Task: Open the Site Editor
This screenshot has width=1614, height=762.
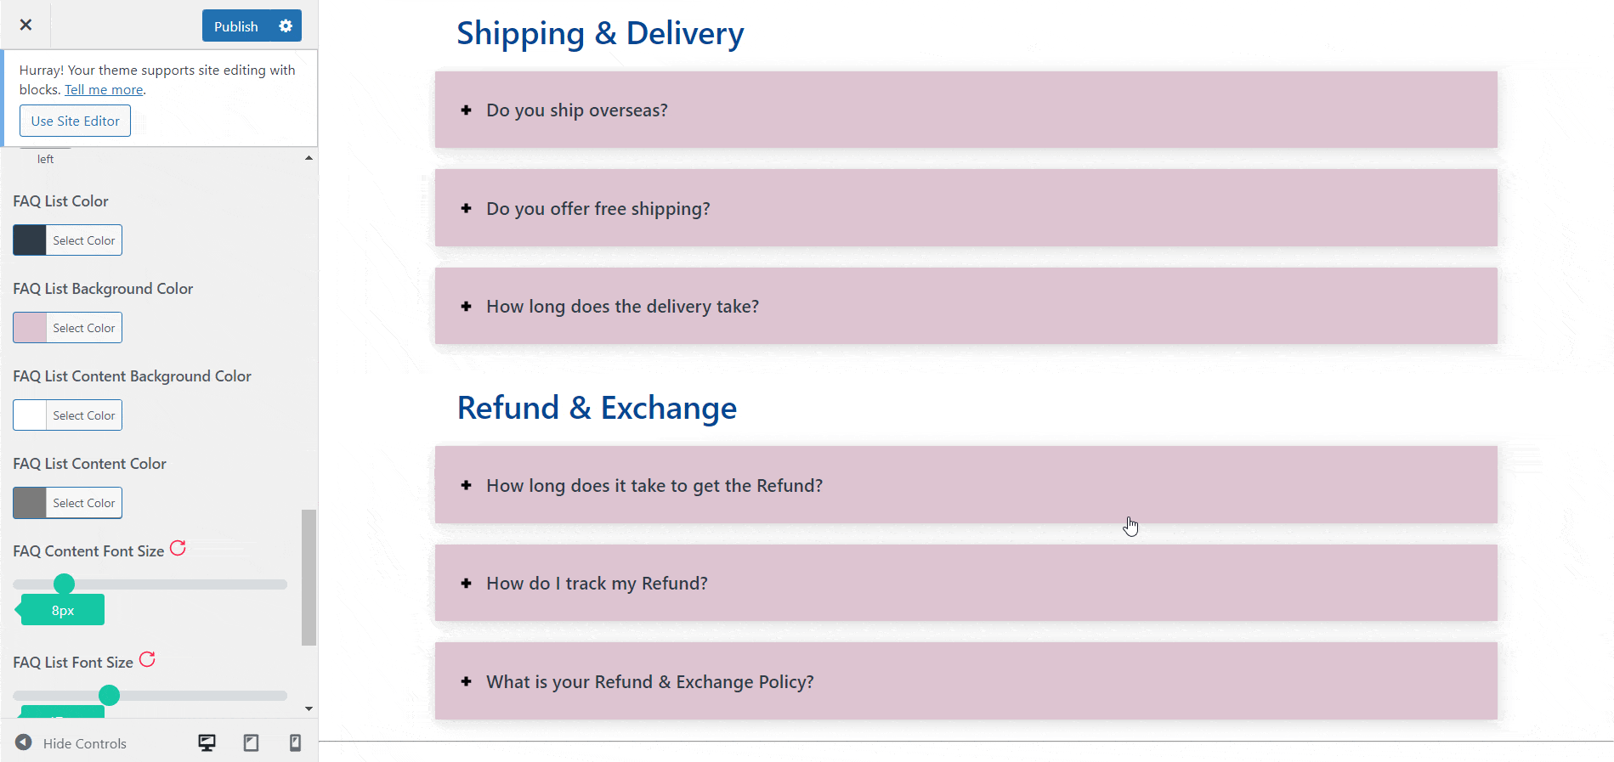Action: (x=75, y=120)
